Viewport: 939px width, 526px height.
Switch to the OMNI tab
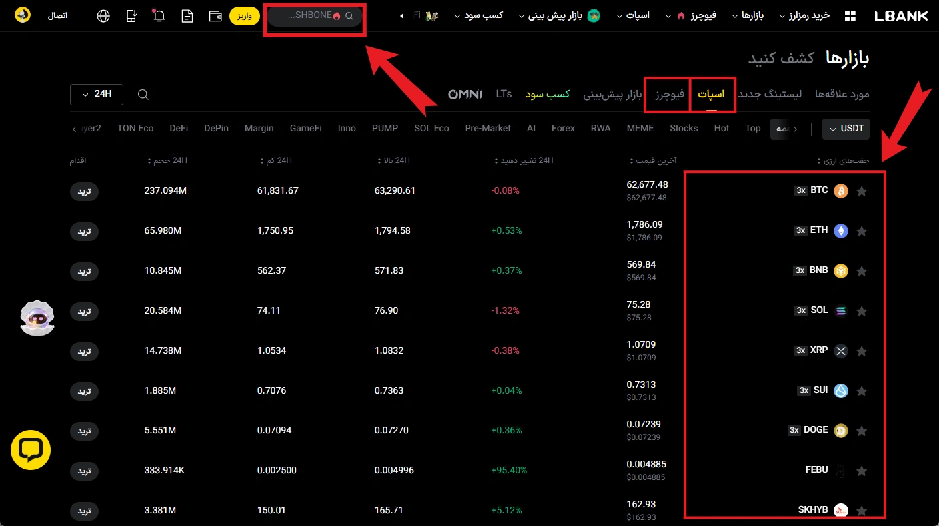click(465, 94)
